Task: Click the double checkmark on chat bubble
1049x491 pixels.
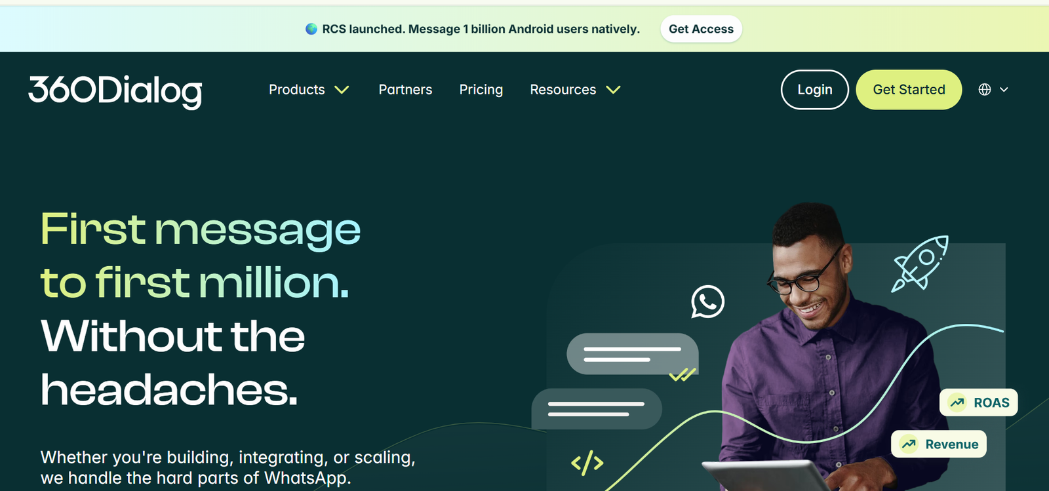Action: click(x=682, y=375)
